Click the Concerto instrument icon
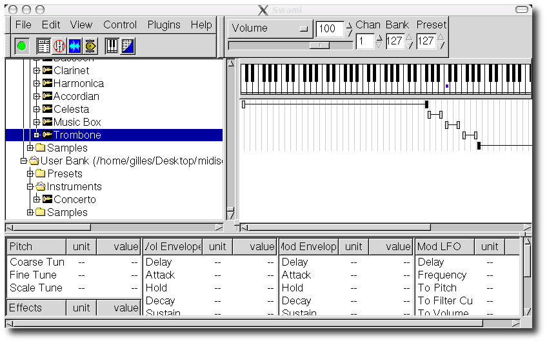Image resolution: width=547 pixels, height=343 pixels. (47, 199)
